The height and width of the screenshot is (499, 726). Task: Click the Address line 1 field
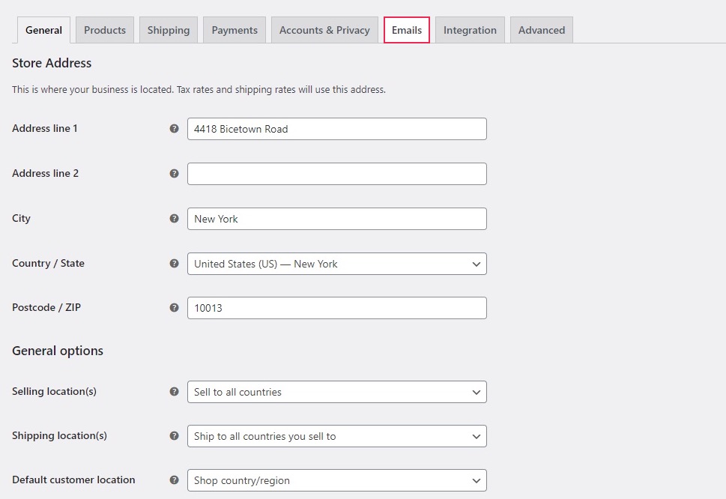point(336,129)
